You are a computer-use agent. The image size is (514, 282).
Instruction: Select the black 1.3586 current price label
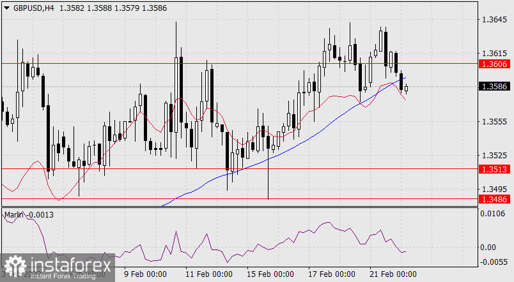click(x=495, y=87)
